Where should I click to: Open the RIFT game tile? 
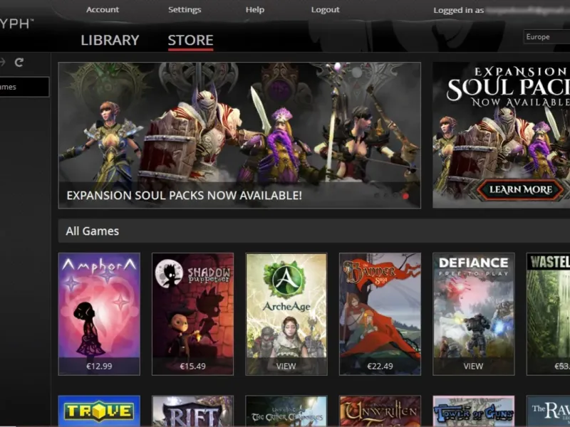click(192, 411)
